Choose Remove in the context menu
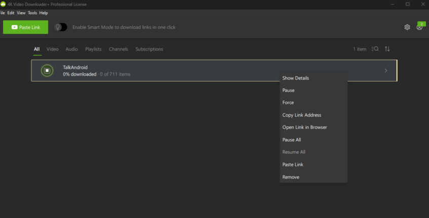The height and width of the screenshot is (218, 429). [314, 177]
